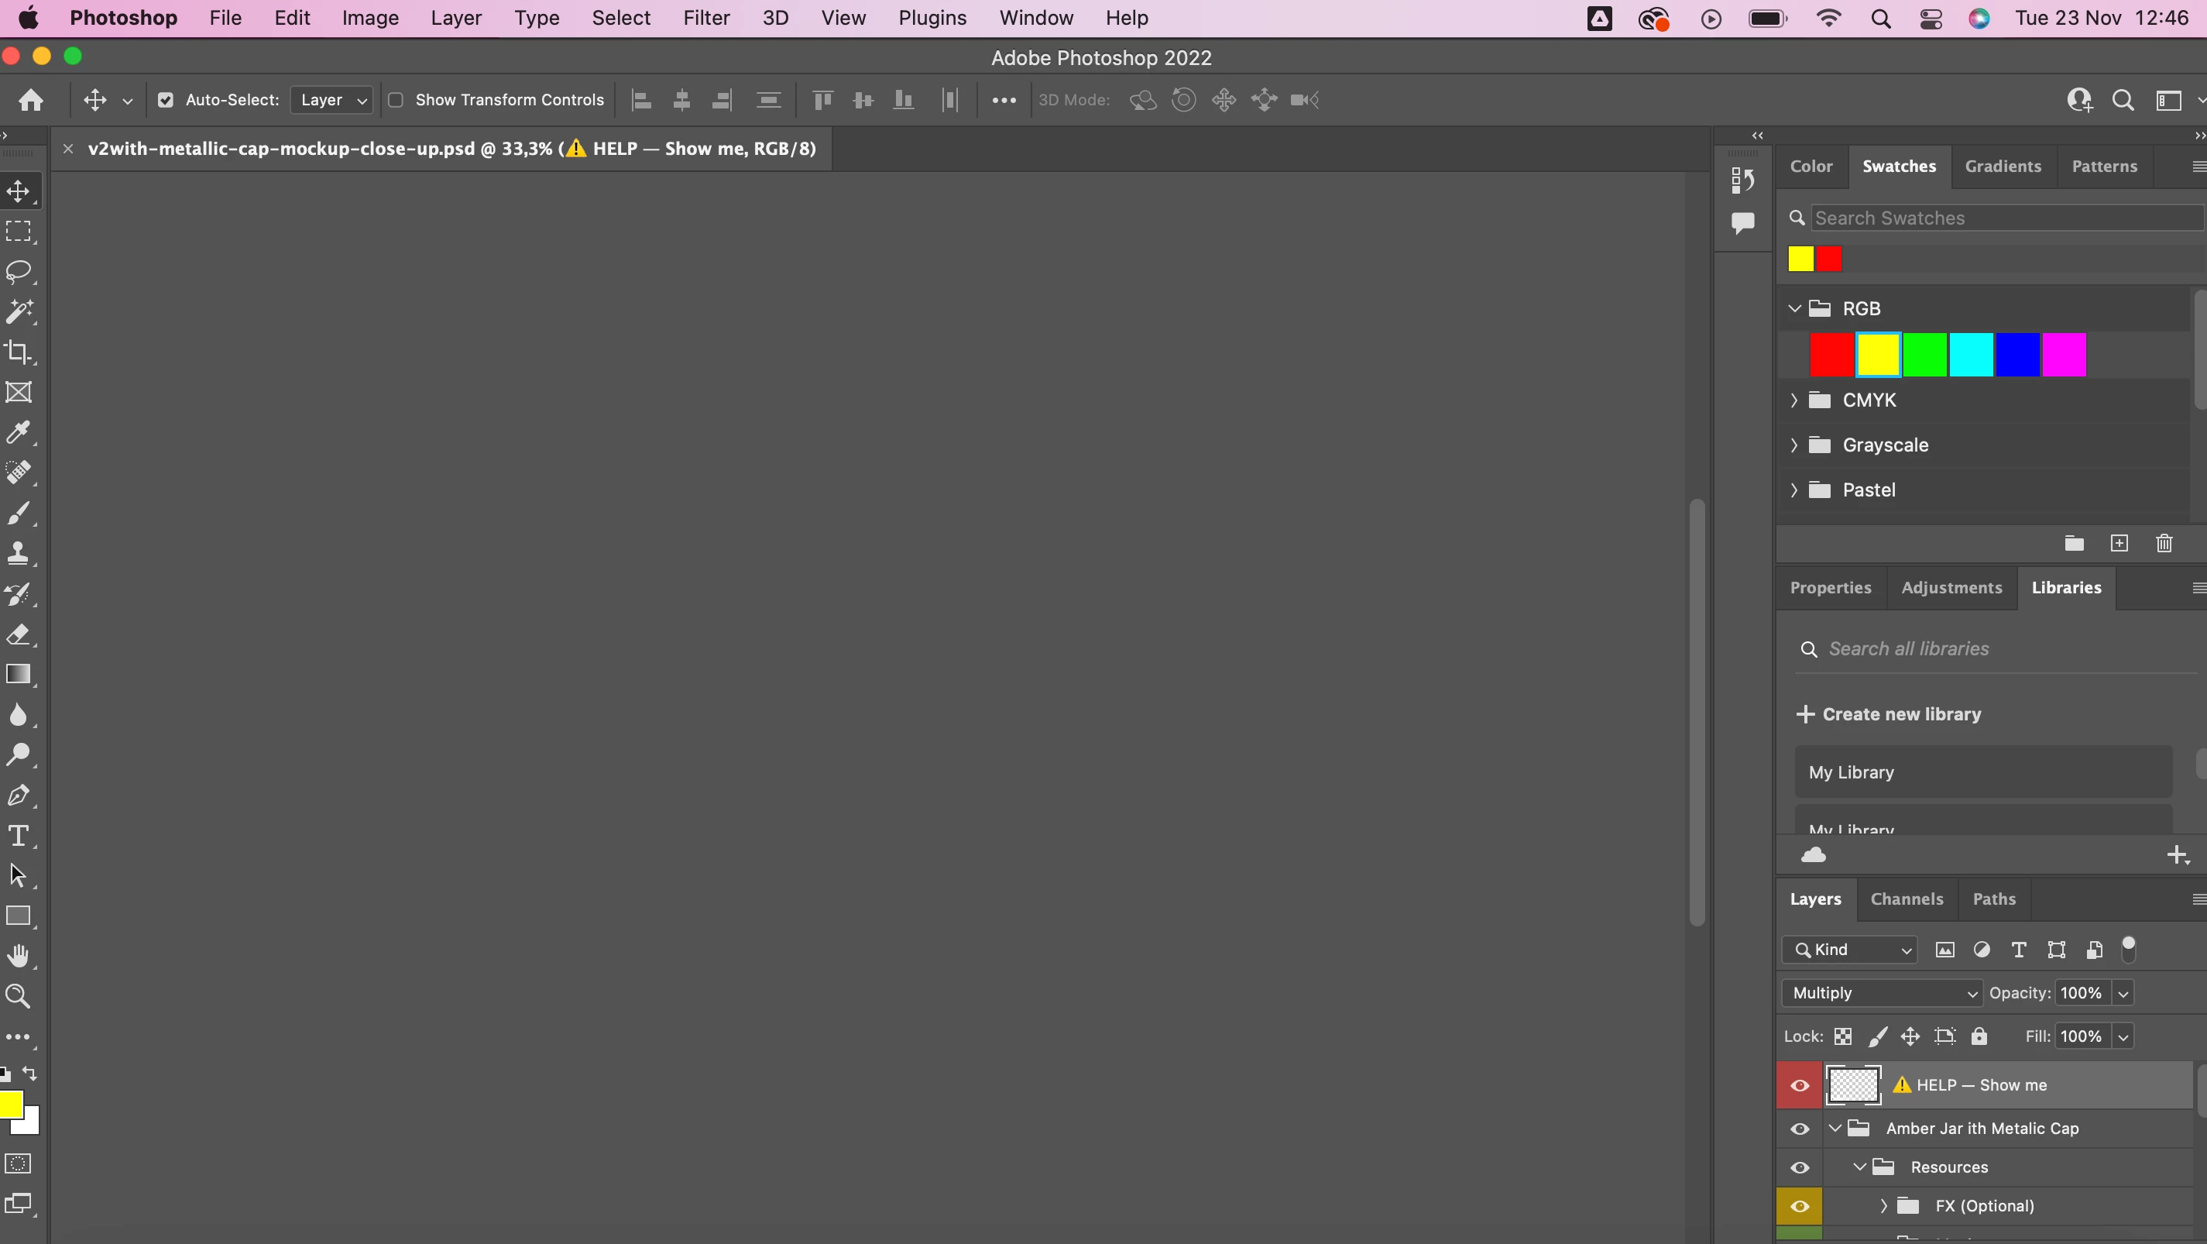2207x1244 pixels.
Task: Enable Show Transform Controls checkbox
Action: pyautogui.click(x=396, y=100)
